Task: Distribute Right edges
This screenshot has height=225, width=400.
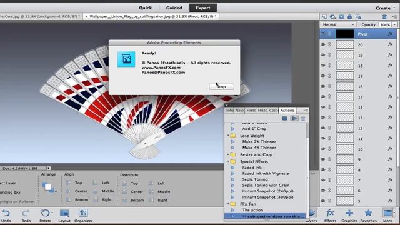Action: (x=157, y=200)
